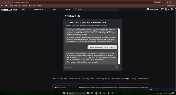Launch Microsoft Edge from taskbar
This screenshot has height=95, width=176.
pyautogui.click(x=92, y=93)
